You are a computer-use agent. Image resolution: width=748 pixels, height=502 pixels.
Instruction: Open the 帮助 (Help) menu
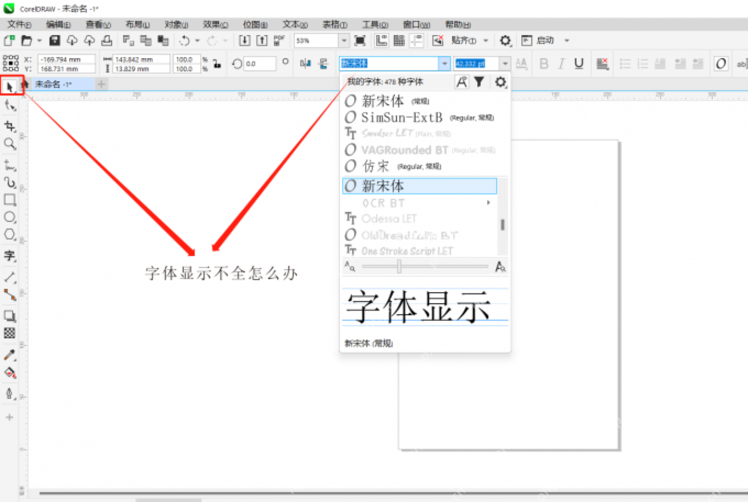pos(458,25)
